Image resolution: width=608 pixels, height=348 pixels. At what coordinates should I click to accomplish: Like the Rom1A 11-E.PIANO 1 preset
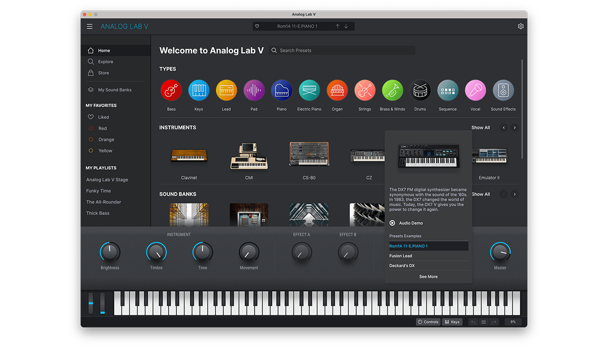(x=257, y=26)
